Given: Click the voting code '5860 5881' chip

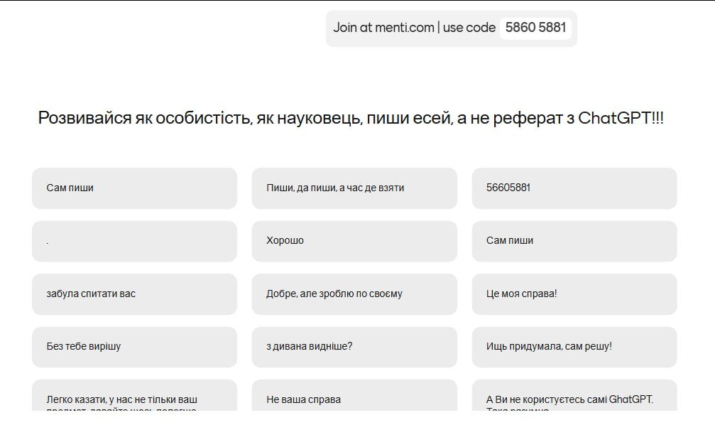Looking at the screenshot, I should coord(535,28).
